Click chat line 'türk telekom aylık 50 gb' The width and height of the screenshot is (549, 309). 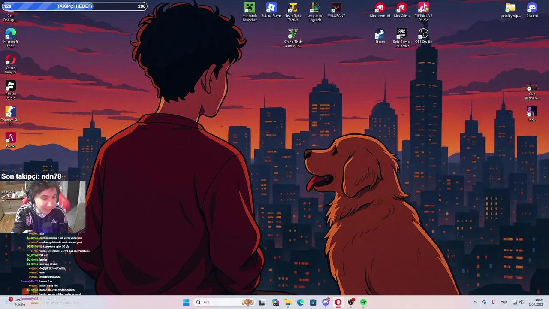point(54,247)
